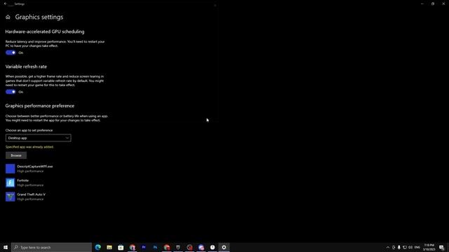
Task: Open Microsoft Edge from the taskbar
Action: [98, 247]
